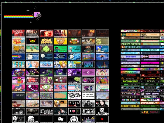
Task: Click the Nyan Cat animation at the top
Action: (x=22, y=15)
